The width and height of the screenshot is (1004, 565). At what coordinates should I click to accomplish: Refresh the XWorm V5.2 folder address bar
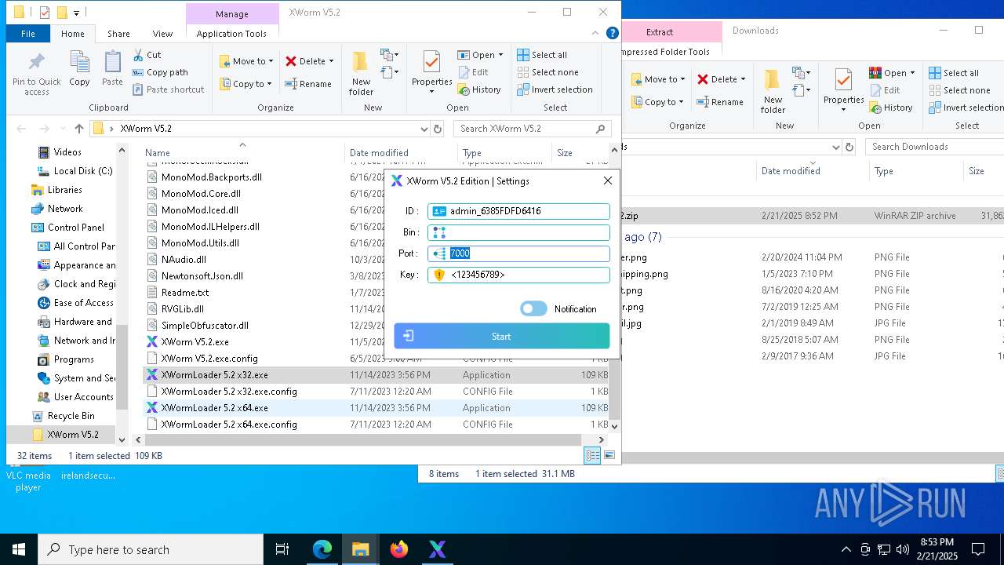tap(438, 129)
